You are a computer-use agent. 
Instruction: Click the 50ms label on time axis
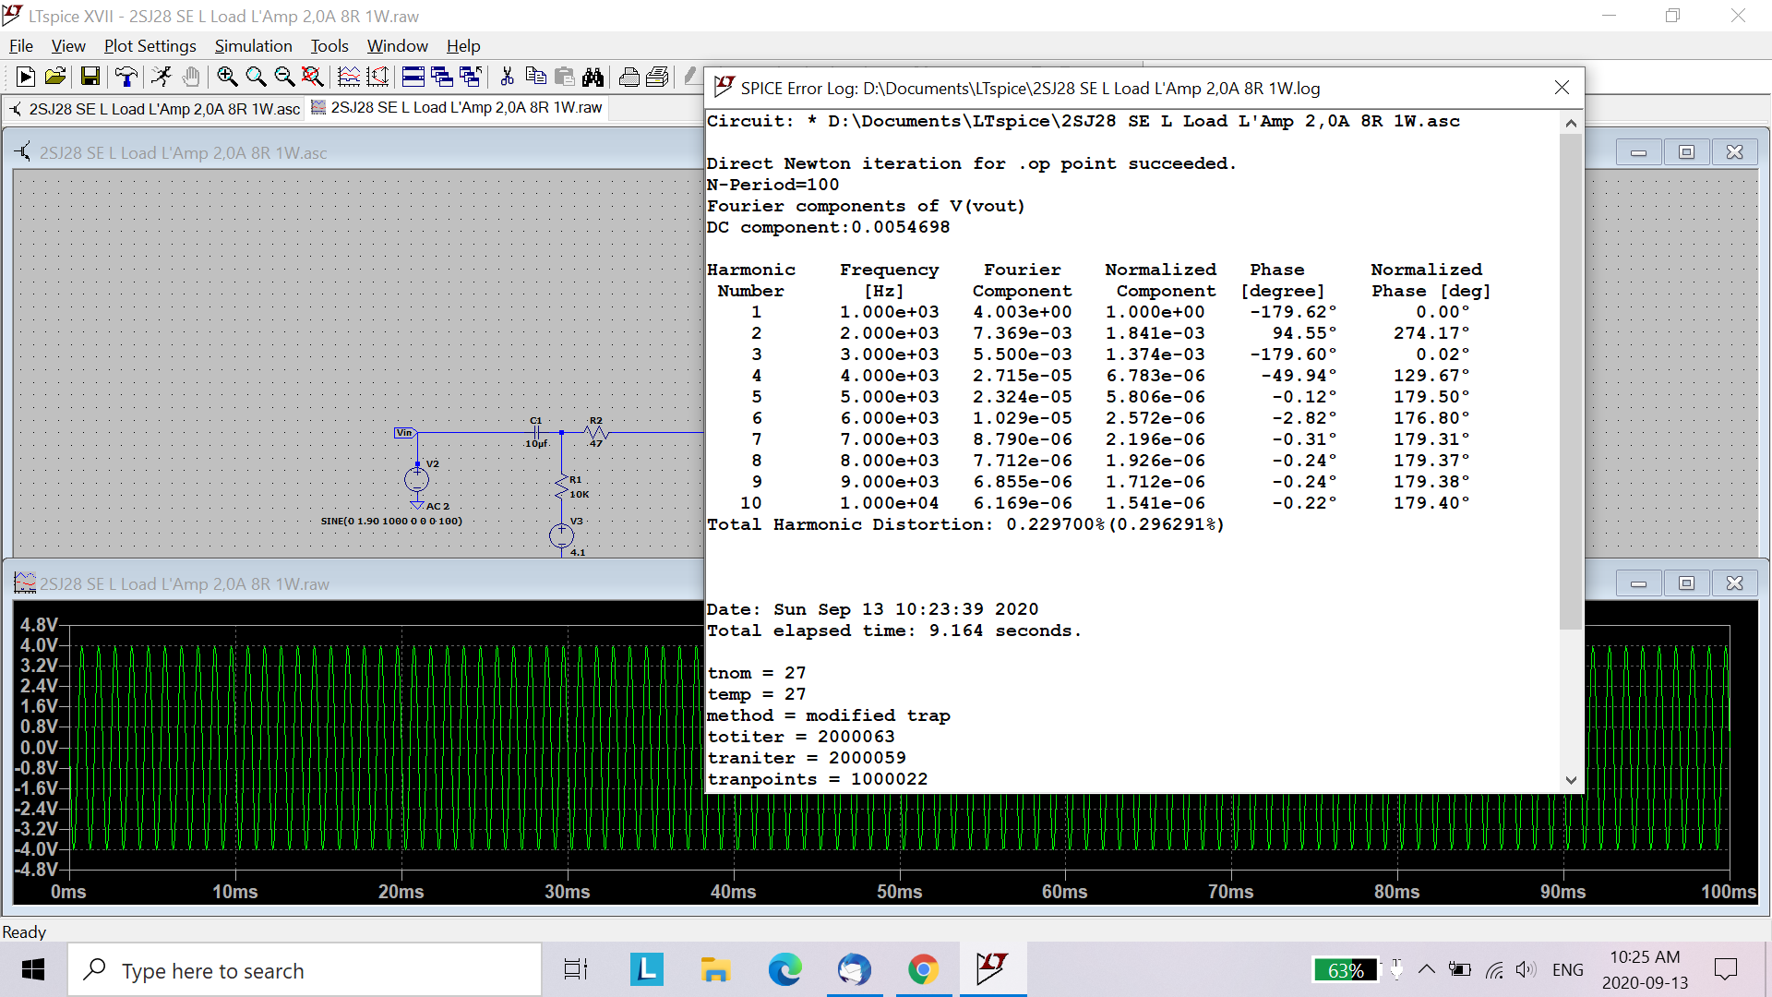click(899, 892)
